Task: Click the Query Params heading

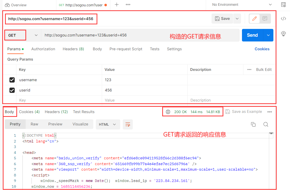Action: (20, 59)
